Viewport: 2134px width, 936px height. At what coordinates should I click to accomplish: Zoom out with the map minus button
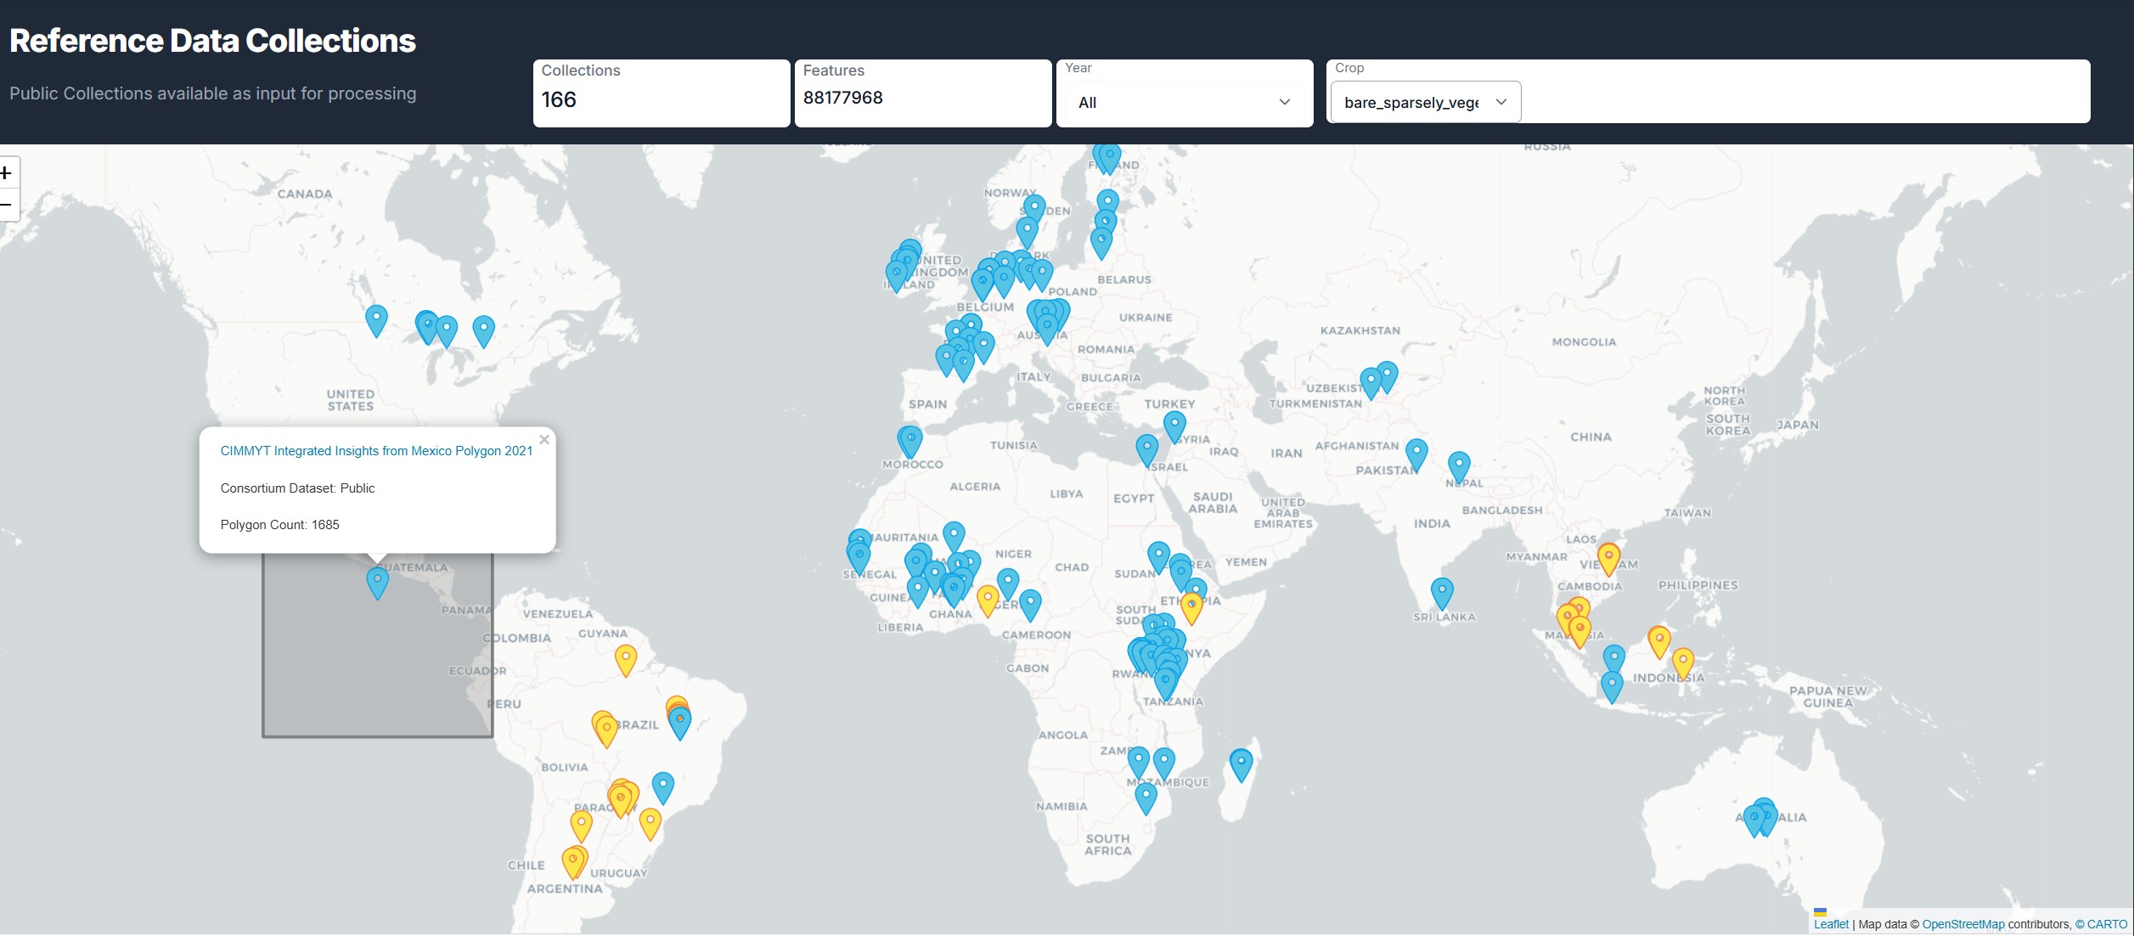coord(7,205)
